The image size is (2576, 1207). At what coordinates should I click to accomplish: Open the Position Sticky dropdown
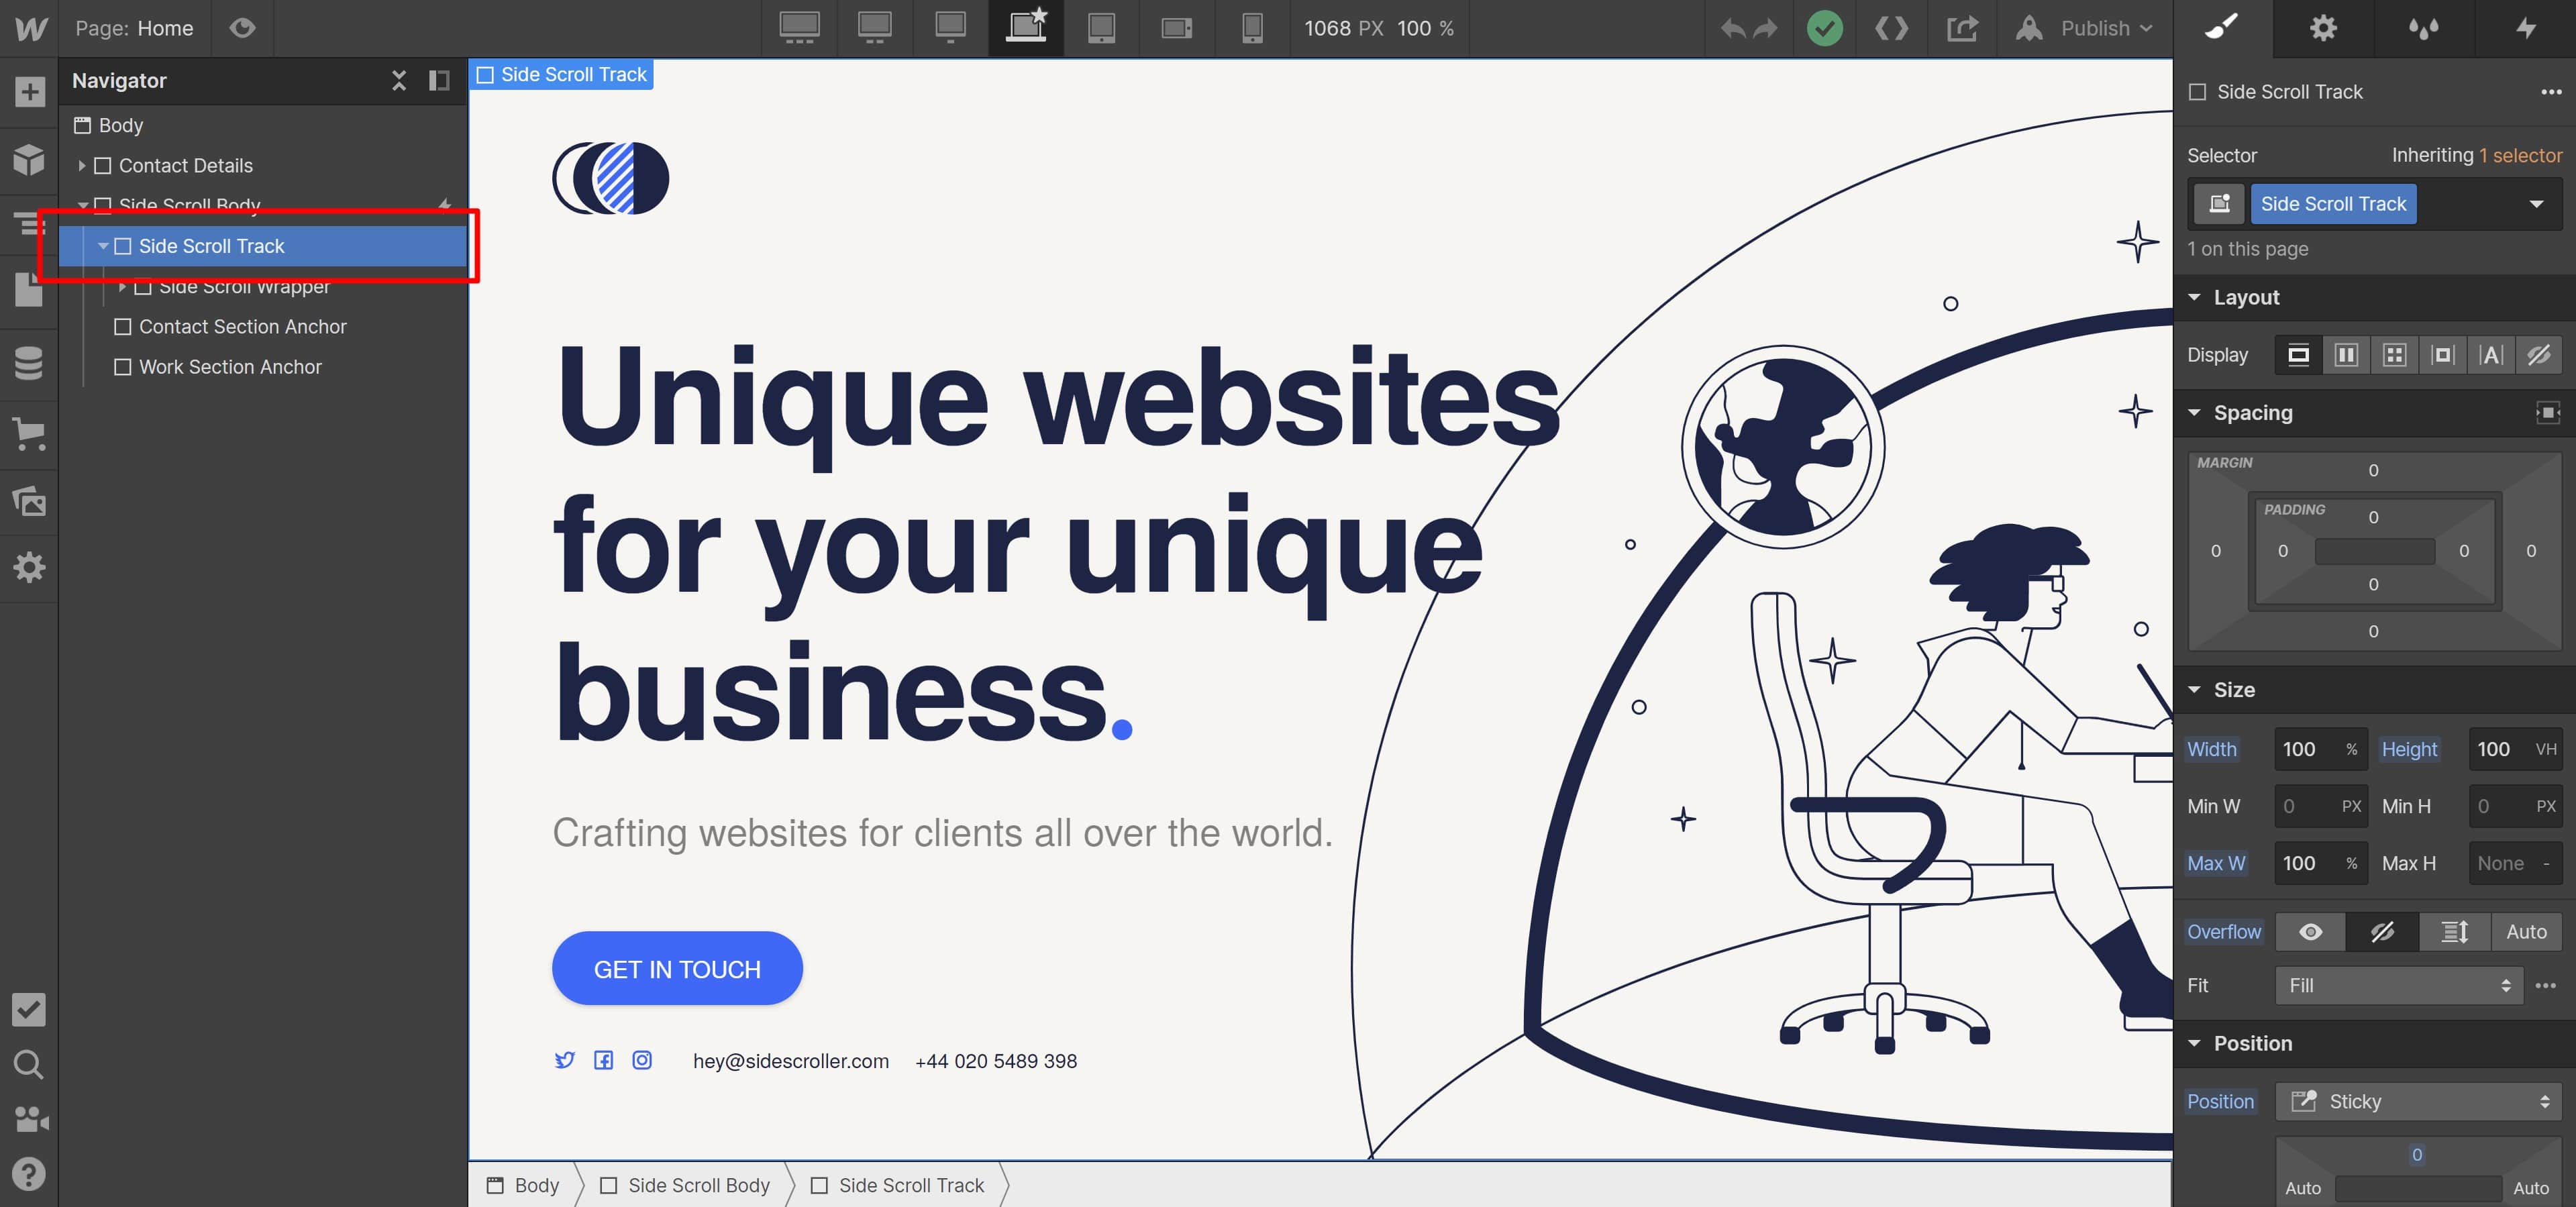click(2419, 1102)
